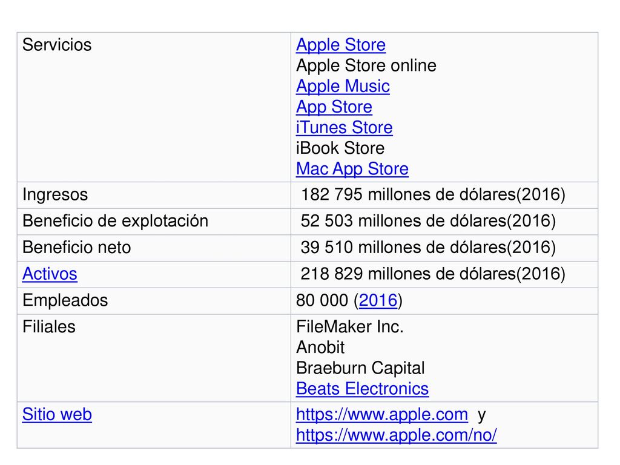Select the Beneficio de explotación label
620x465 pixels.
click(x=115, y=220)
